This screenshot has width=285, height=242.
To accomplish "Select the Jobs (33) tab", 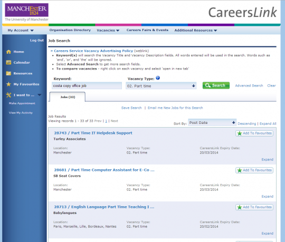I will click(67, 97).
